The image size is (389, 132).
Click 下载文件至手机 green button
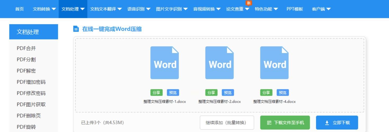[285, 122]
